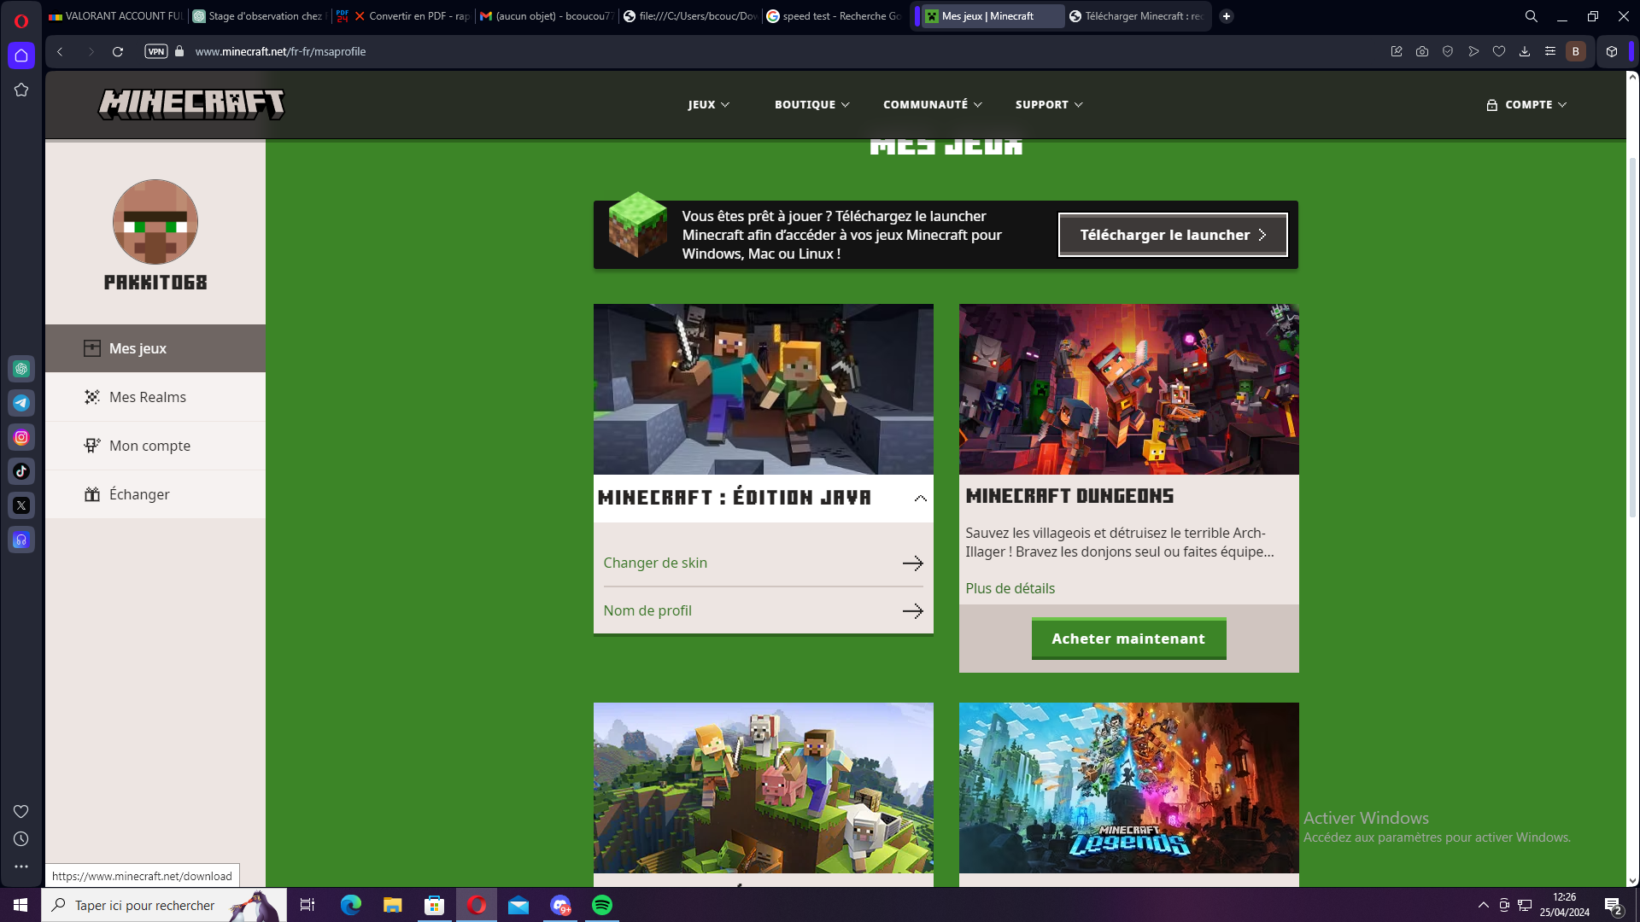
Task: Expand the BOUTIQUE menu
Action: point(811,104)
